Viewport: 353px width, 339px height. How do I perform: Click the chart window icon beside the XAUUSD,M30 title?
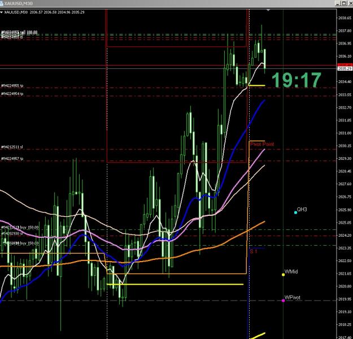click(2, 3)
